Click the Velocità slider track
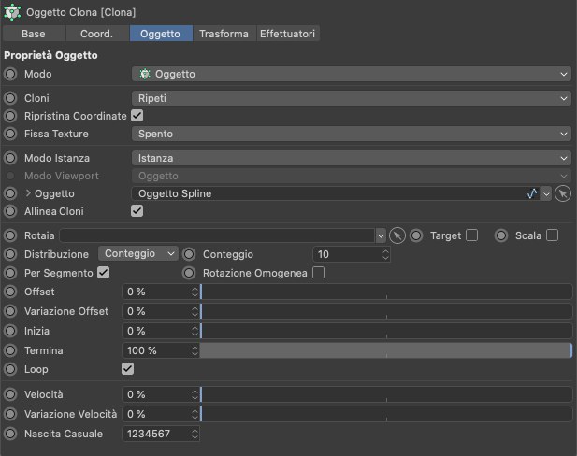Image resolution: width=577 pixels, height=456 pixels. 386,394
